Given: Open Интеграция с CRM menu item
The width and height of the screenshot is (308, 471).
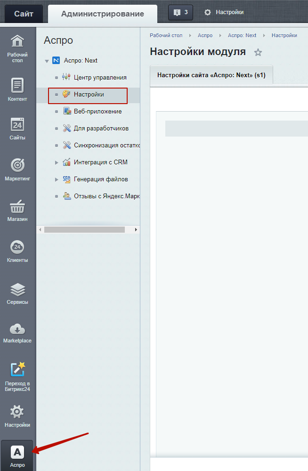Looking at the screenshot, I should (101, 162).
